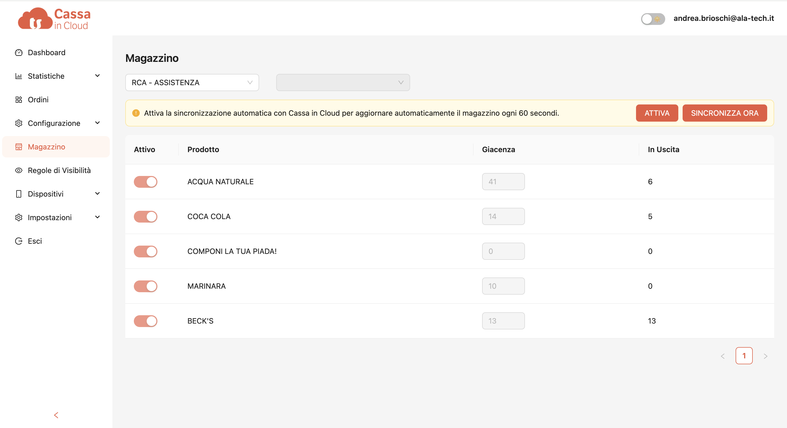Image resolution: width=787 pixels, height=428 pixels.
Task: Click the Regole di Visibilità eye icon
Action: (x=19, y=170)
